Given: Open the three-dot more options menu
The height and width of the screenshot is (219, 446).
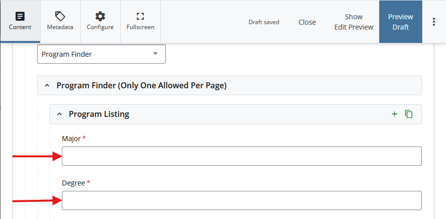Looking at the screenshot, I should pos(434,22).
